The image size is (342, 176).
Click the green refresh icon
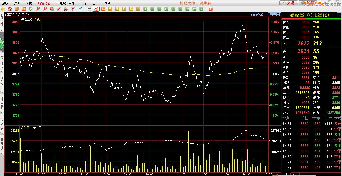[x=31, y=9]
